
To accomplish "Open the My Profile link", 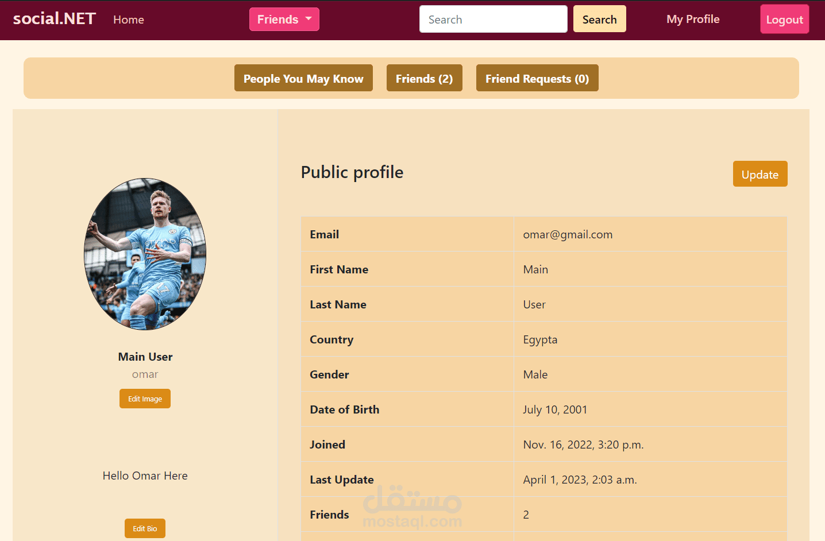I will 693,19.
